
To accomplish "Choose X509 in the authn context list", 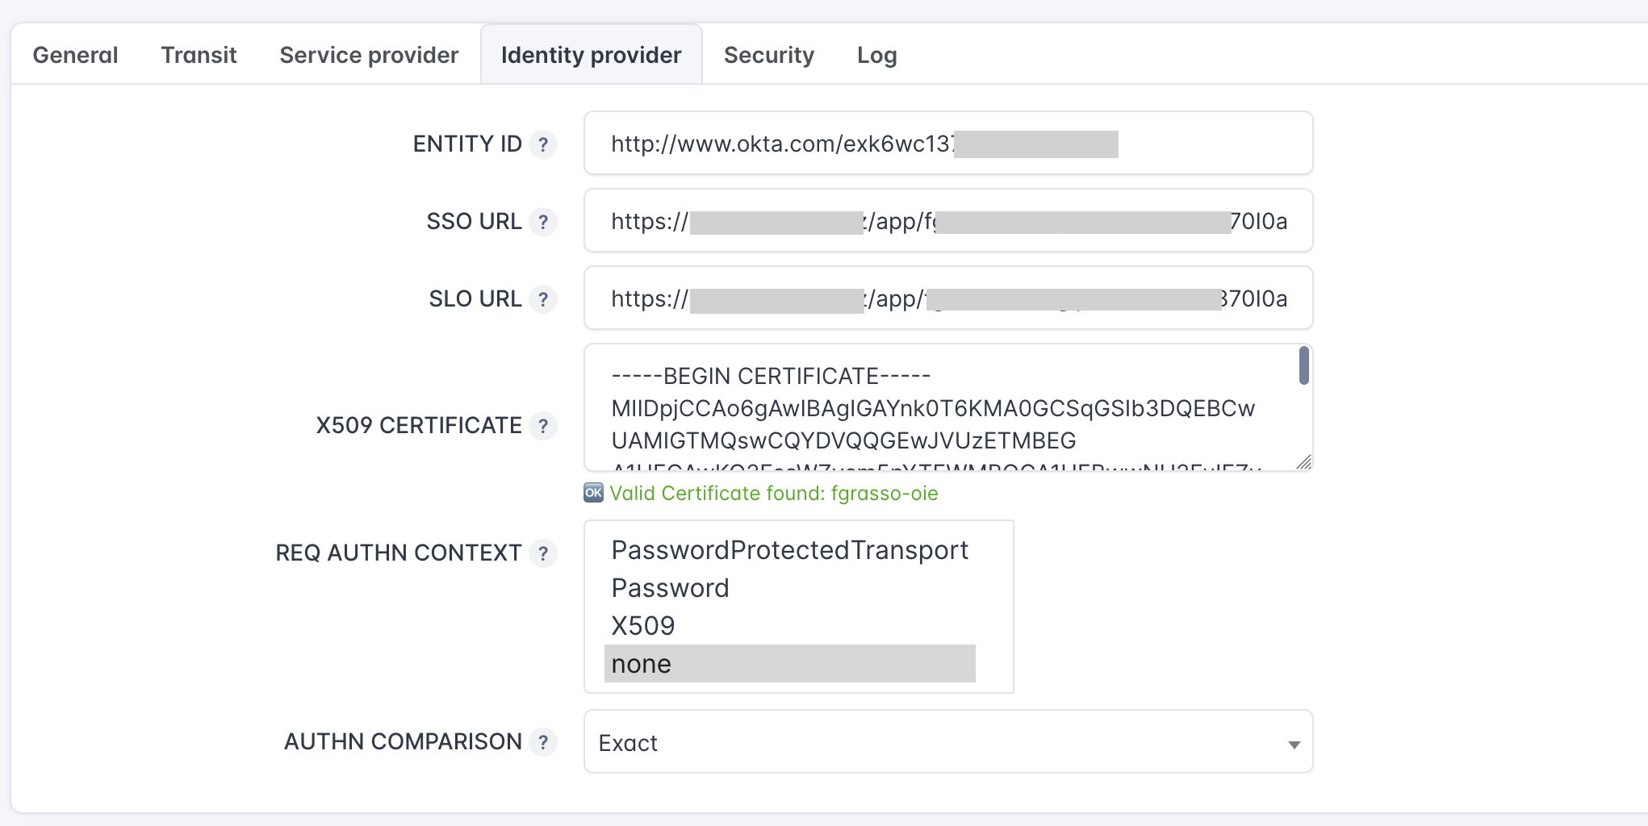I will coord(643,626).
